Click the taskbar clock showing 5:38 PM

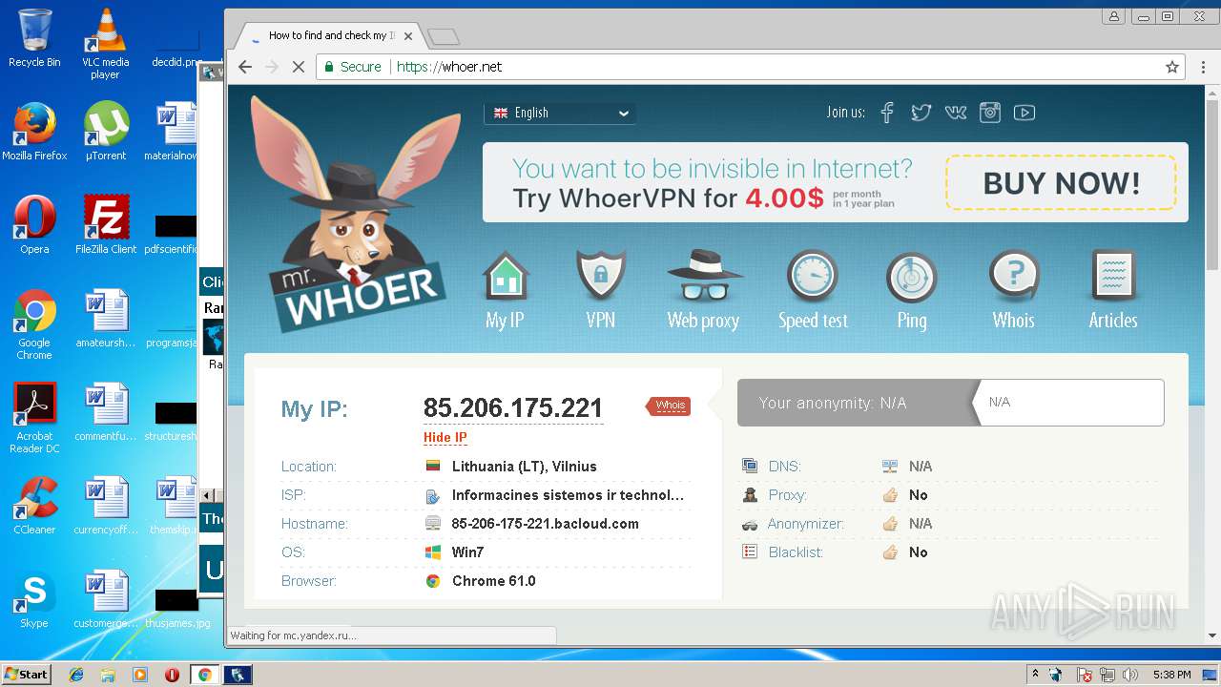[x=1171, y=675]
